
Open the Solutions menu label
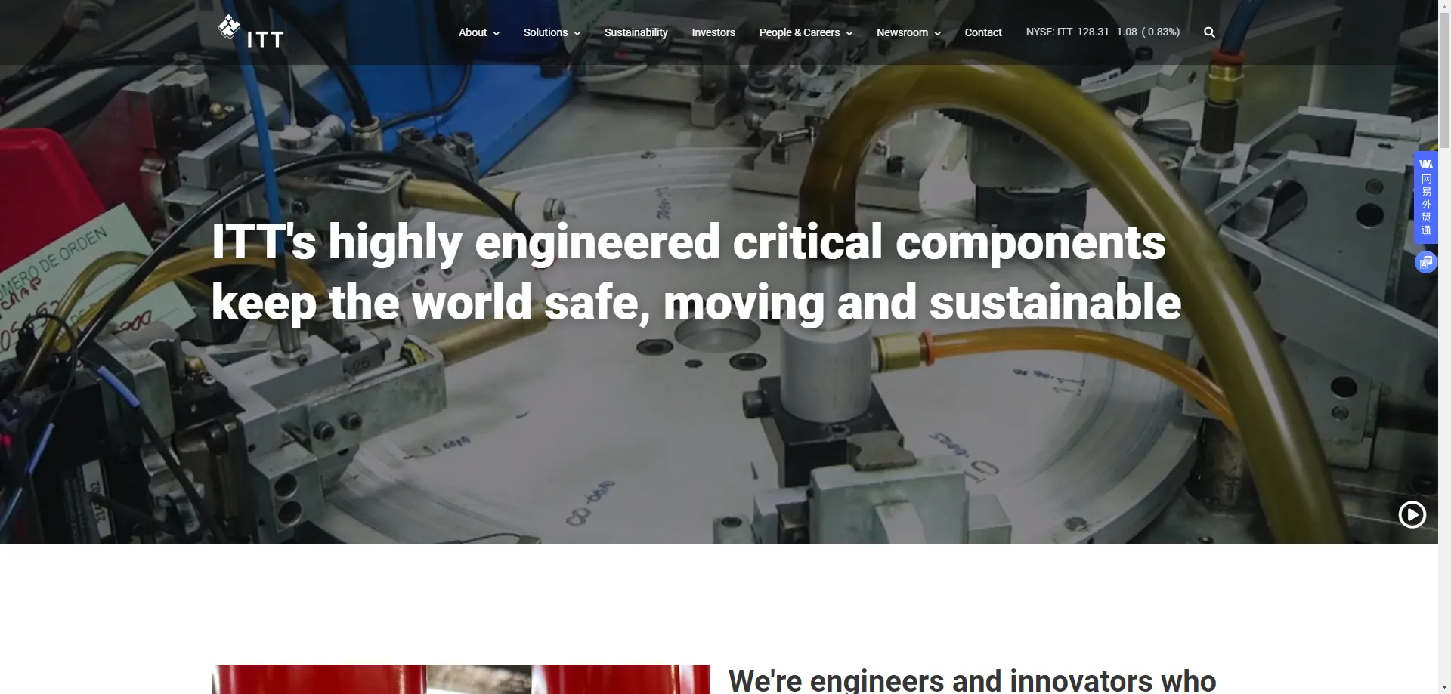[x=546, y=32]
